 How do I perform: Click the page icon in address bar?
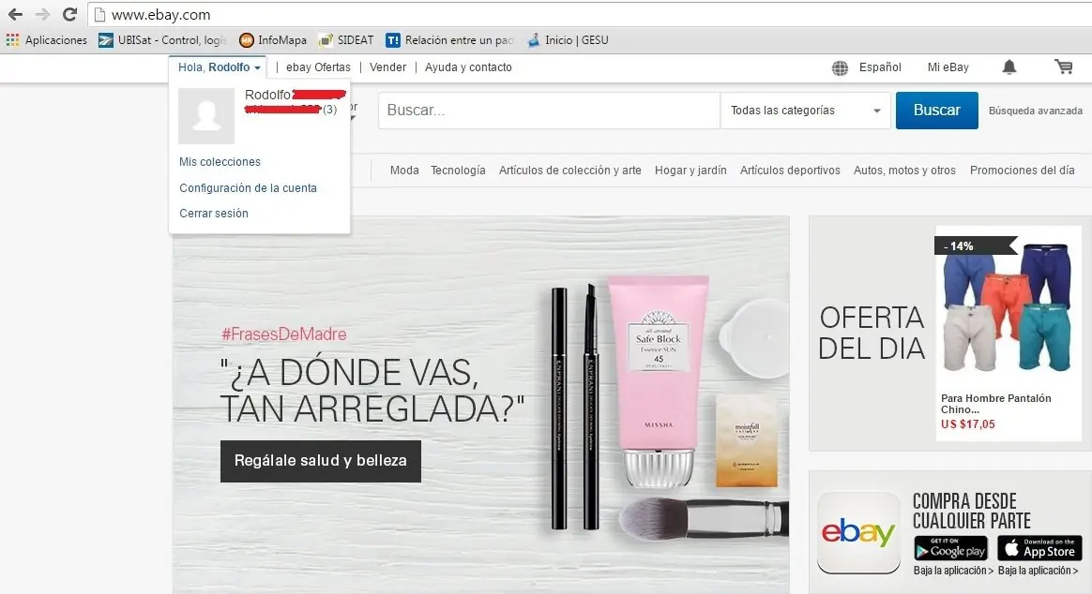click(99, 15)
